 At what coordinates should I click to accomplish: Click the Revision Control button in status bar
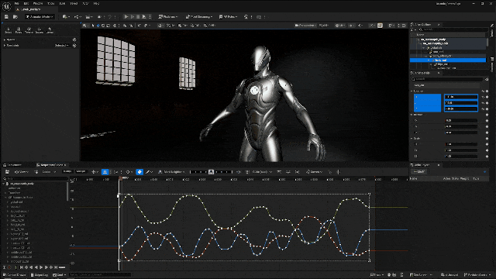(477, 275)
